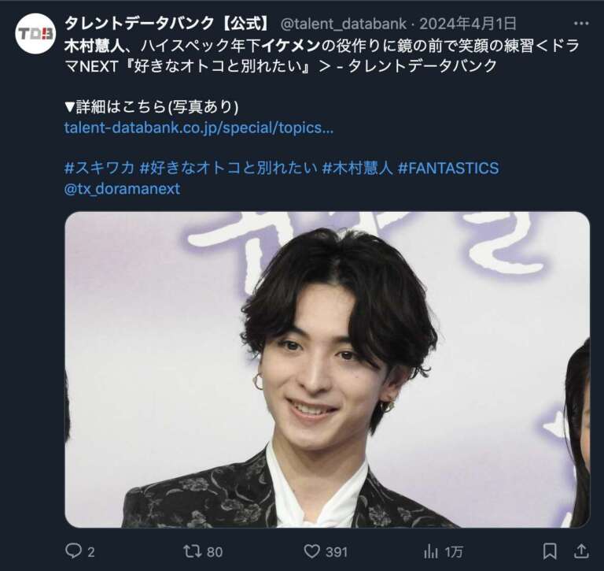Click the 391 likes count
Viewport: 604px width, 571px height.
click(337, 552)
